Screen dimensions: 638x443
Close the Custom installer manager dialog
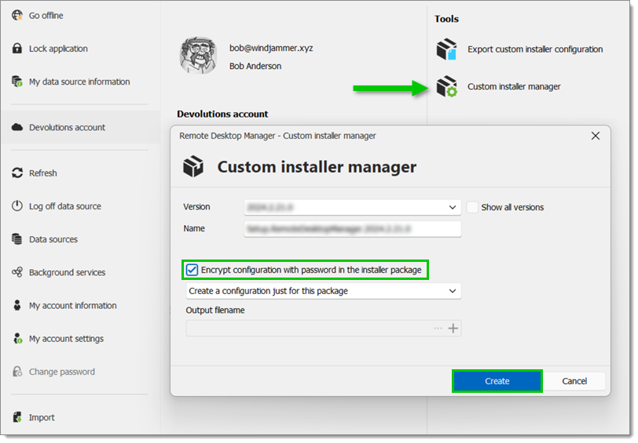(596, 136)
